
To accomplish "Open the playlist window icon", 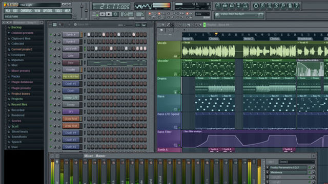I will [218, 6].
